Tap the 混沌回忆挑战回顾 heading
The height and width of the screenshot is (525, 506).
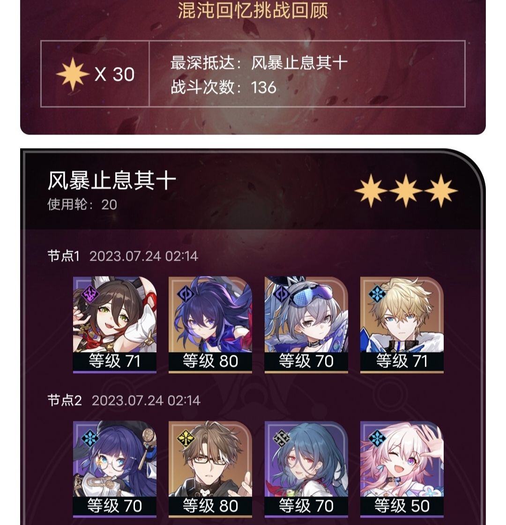[253, 10]
